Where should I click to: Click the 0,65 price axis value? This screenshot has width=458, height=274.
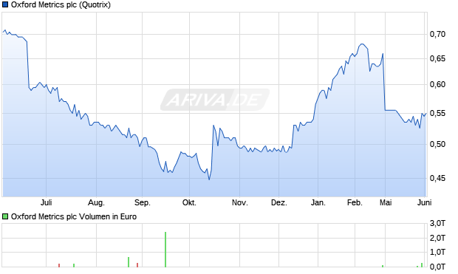[x=437, y=59]
